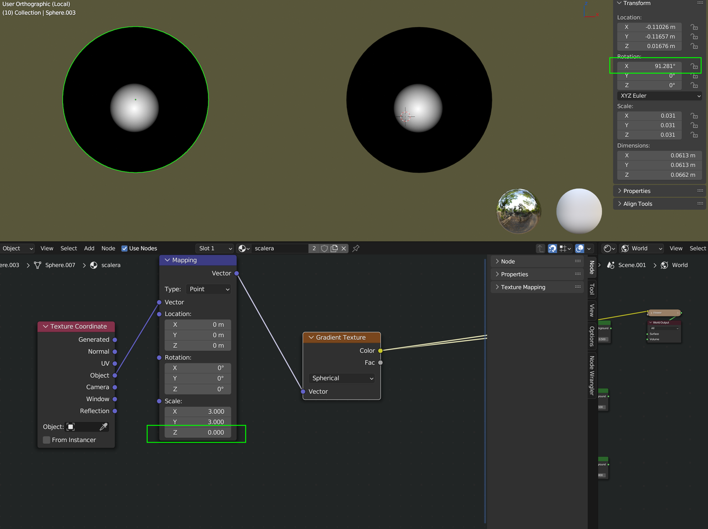Click the Sphere.007 breadcrumb
The width and height of the screenshot is (708, 529).
[60, 265]
